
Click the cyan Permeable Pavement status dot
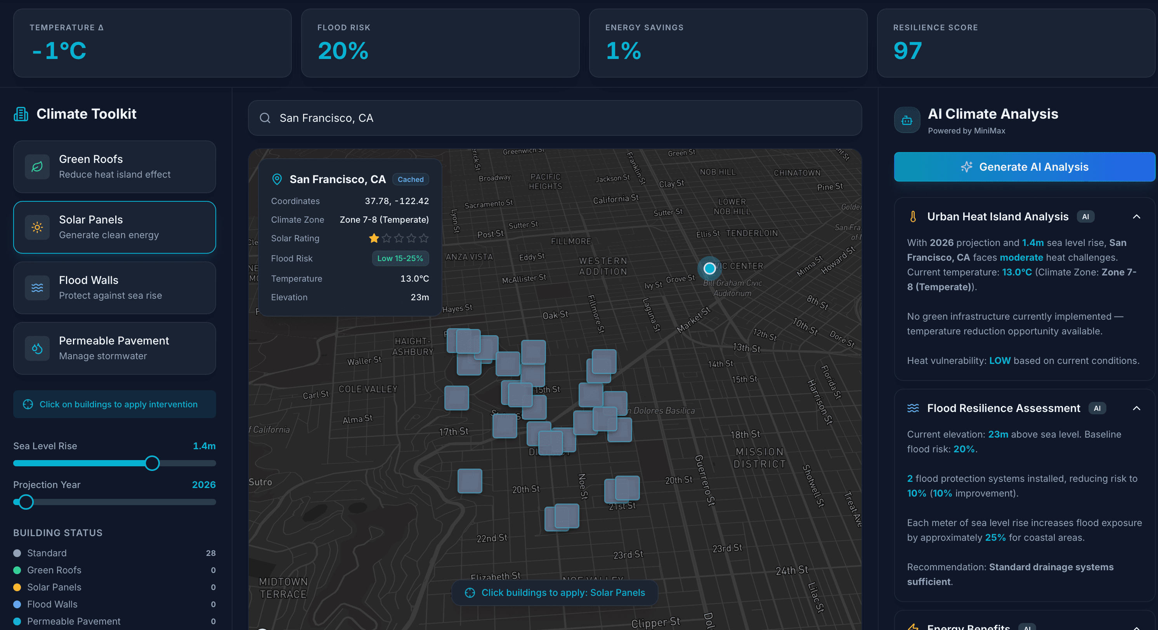[x=17, y=621]
